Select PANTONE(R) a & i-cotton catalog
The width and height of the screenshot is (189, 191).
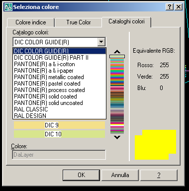60,64
